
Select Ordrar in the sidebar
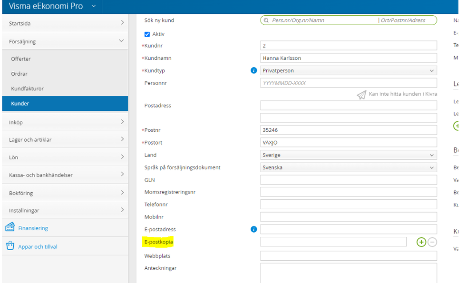(x=19, y=74)
